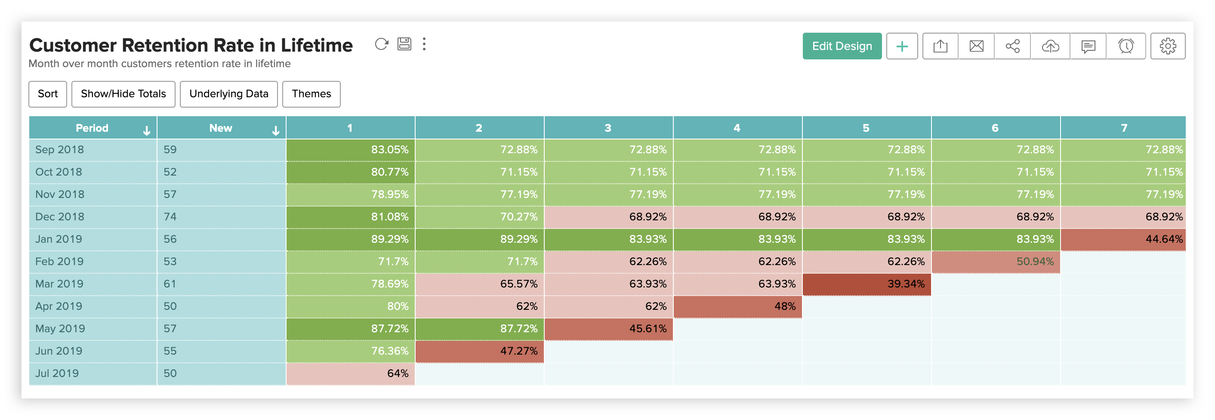The image size is (1215, 420).
Task: Click the refresh report icon
Action: [x=381, y=44]
